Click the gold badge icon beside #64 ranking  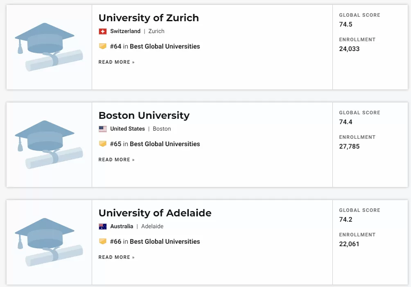tap(103, 46)
